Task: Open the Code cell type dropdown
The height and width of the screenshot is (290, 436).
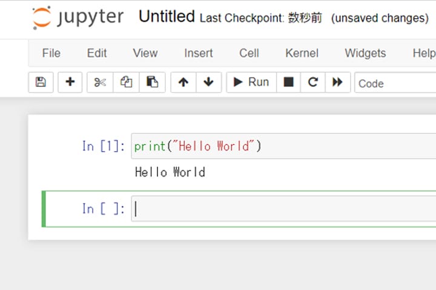Action: coord(395,83)
